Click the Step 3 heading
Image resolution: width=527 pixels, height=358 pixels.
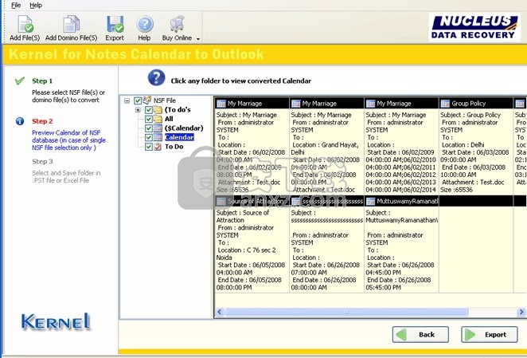[42, 161]
